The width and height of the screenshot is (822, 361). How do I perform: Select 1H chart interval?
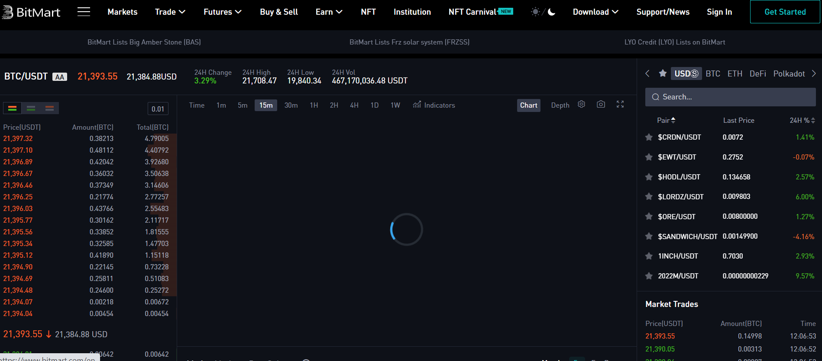pyautogui.click(x=314, y=105)
